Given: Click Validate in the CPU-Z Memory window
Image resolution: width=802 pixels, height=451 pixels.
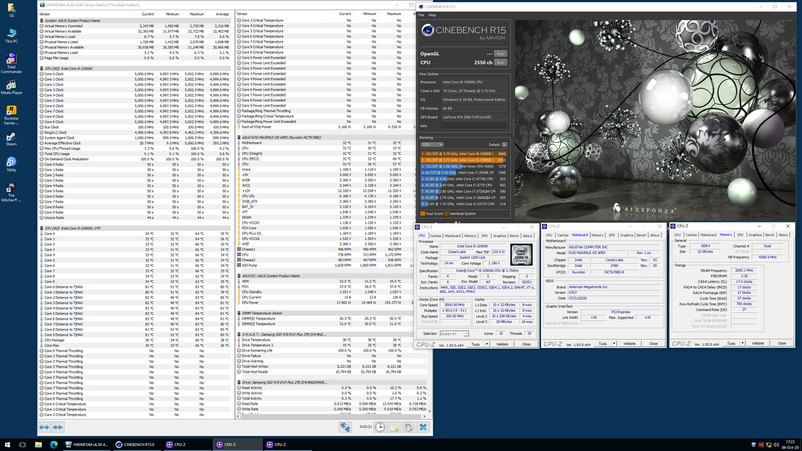Looking at the screenshot, I should [x=758, y=343].
